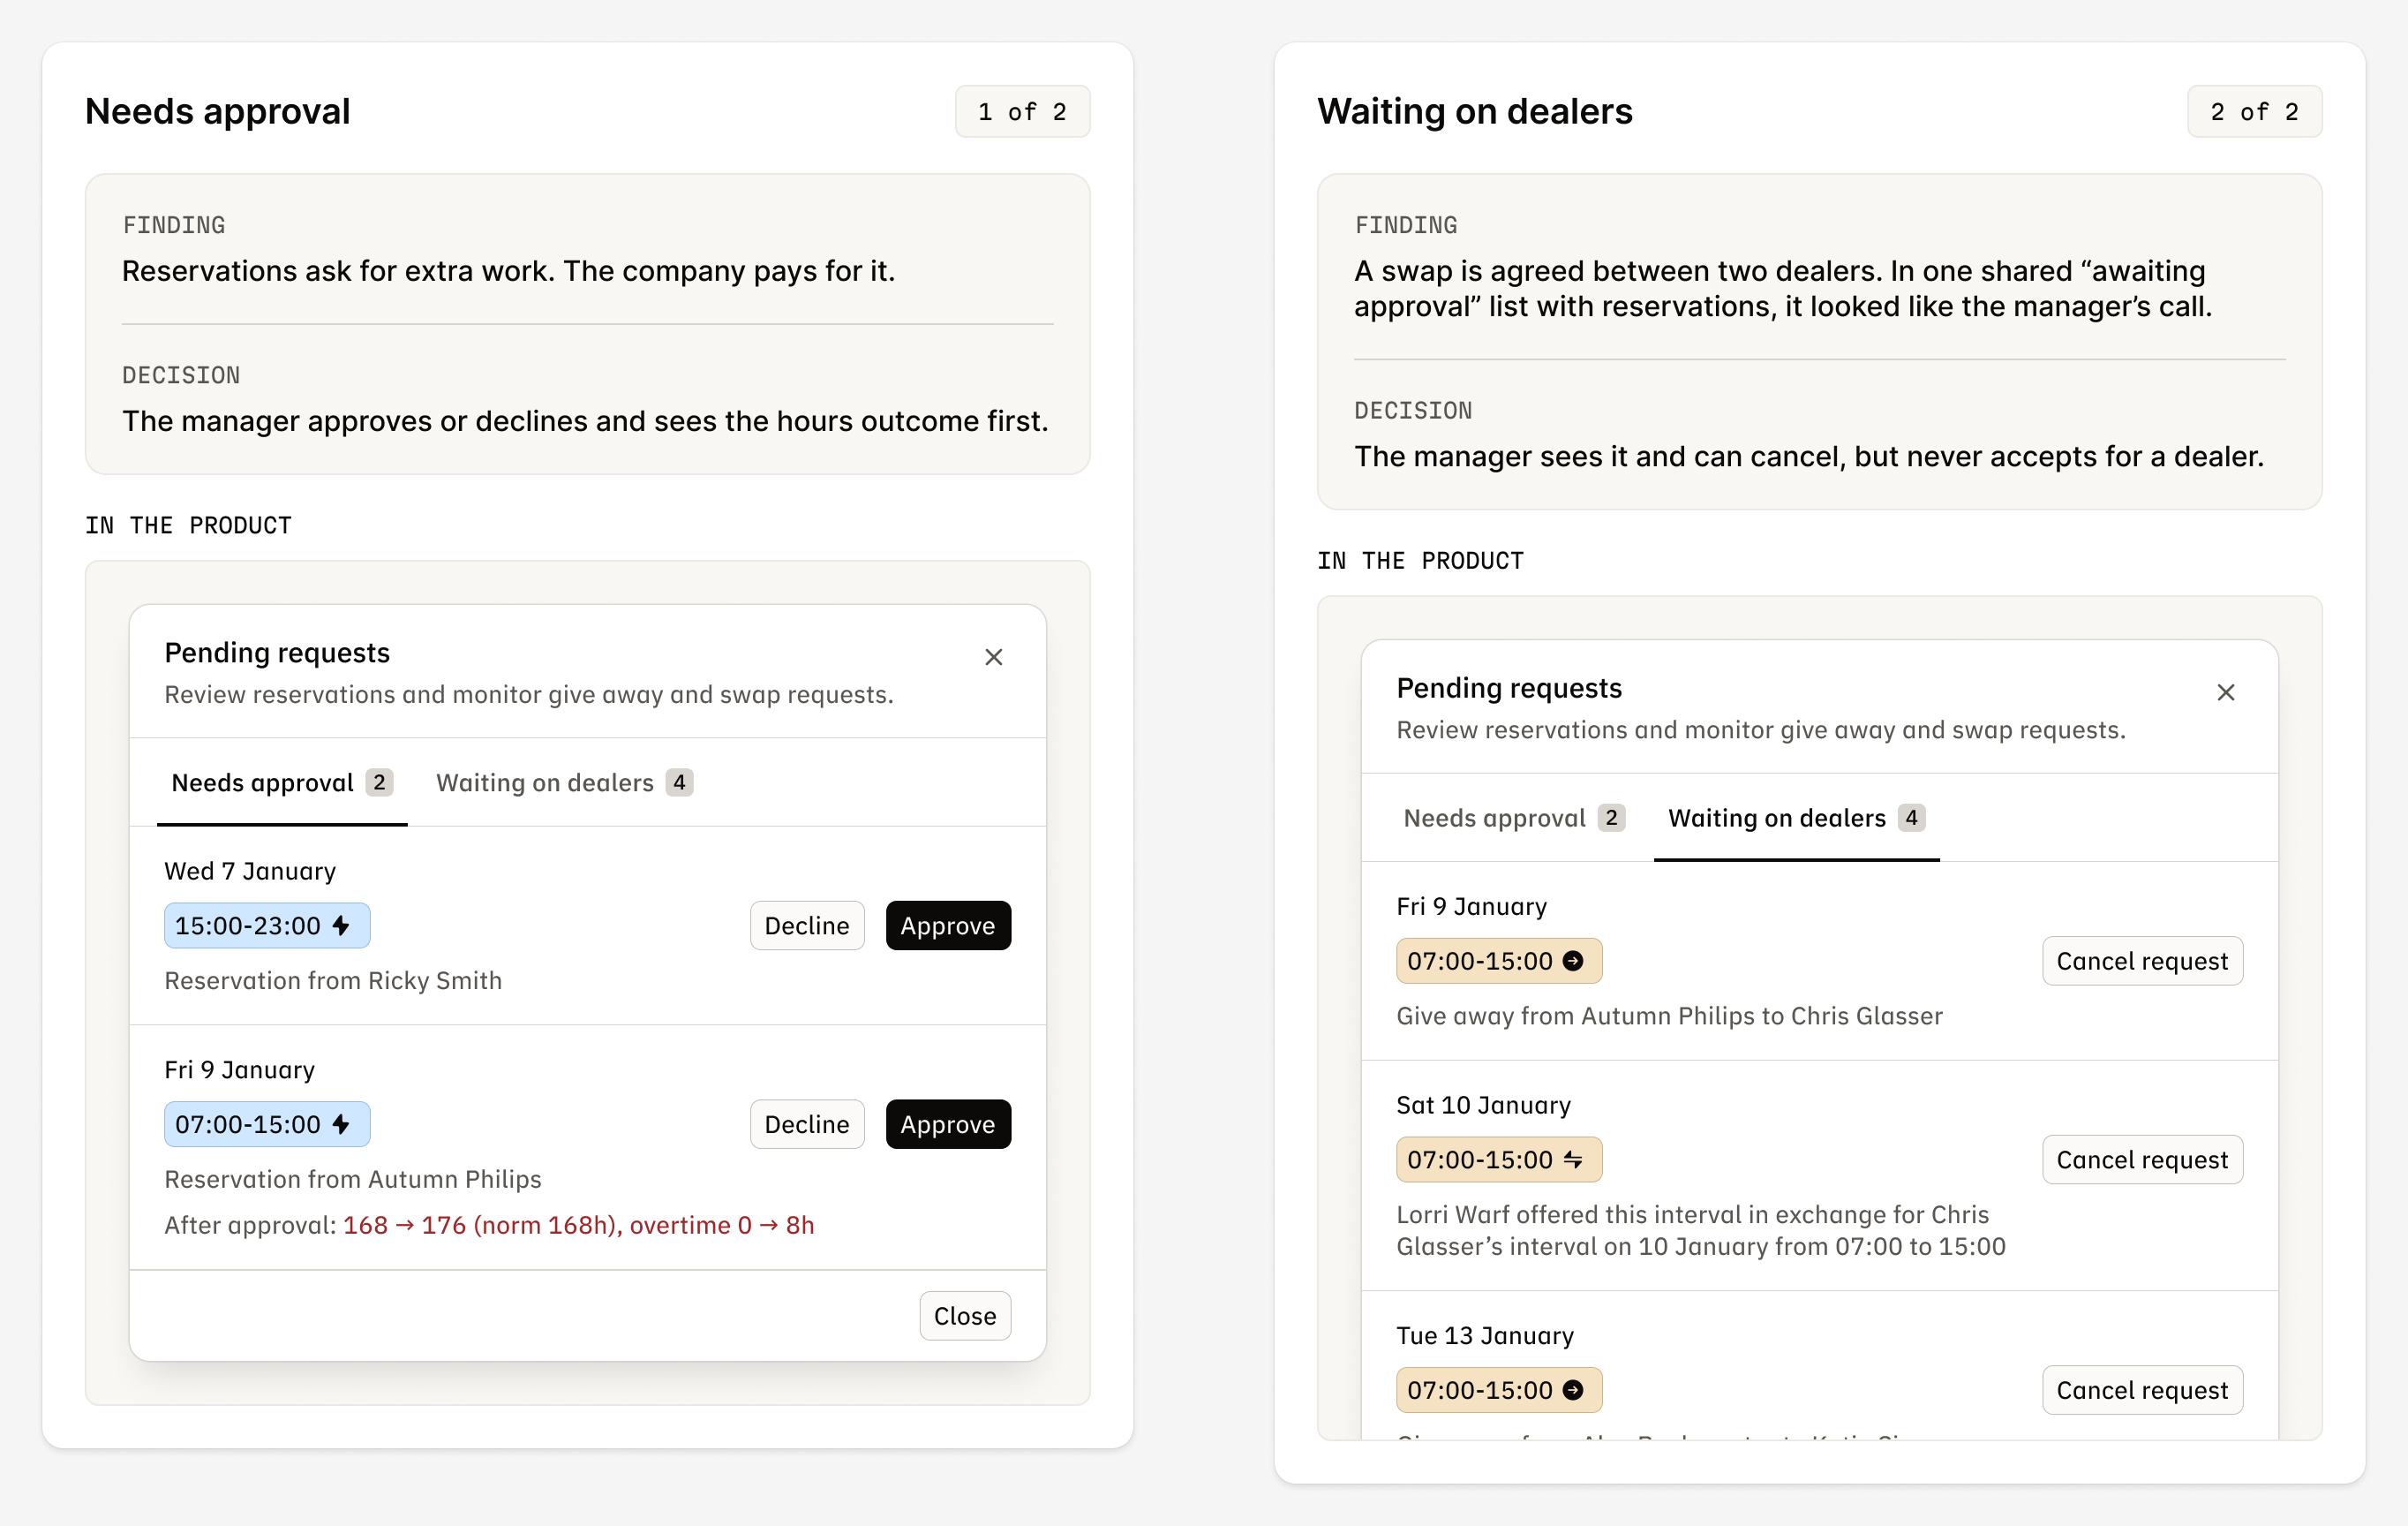Click the 15:00-23:00 reservation chip on Wed 7 January
This screenshot has height=1526, width=2408.
coord(267,925)
